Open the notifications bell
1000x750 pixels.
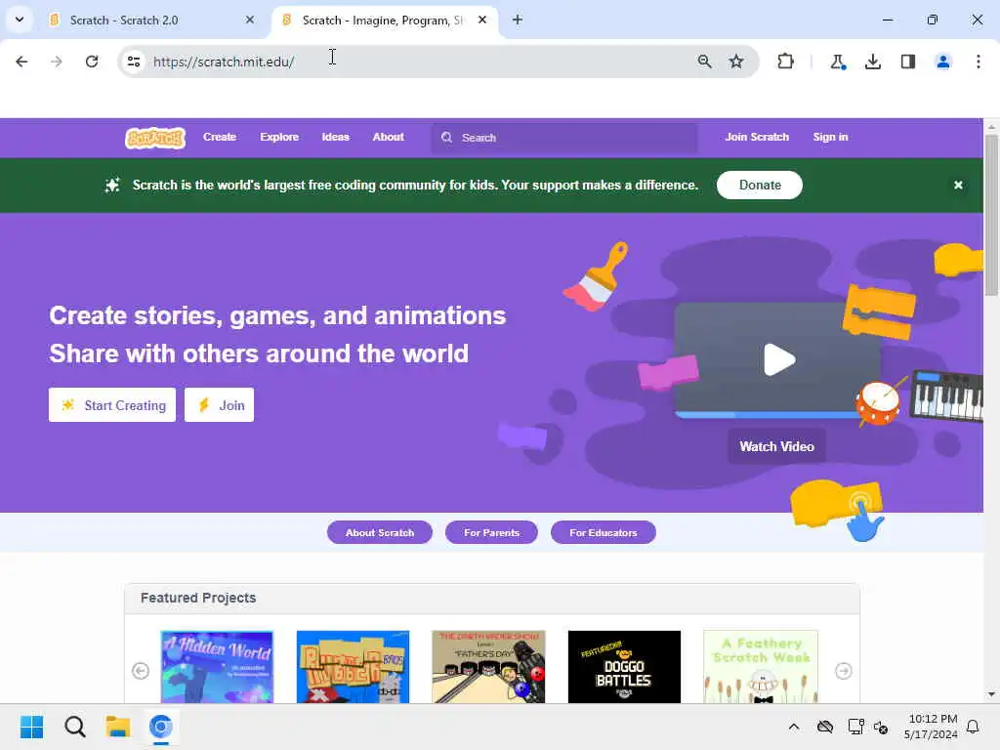click(x=973, y=727)
